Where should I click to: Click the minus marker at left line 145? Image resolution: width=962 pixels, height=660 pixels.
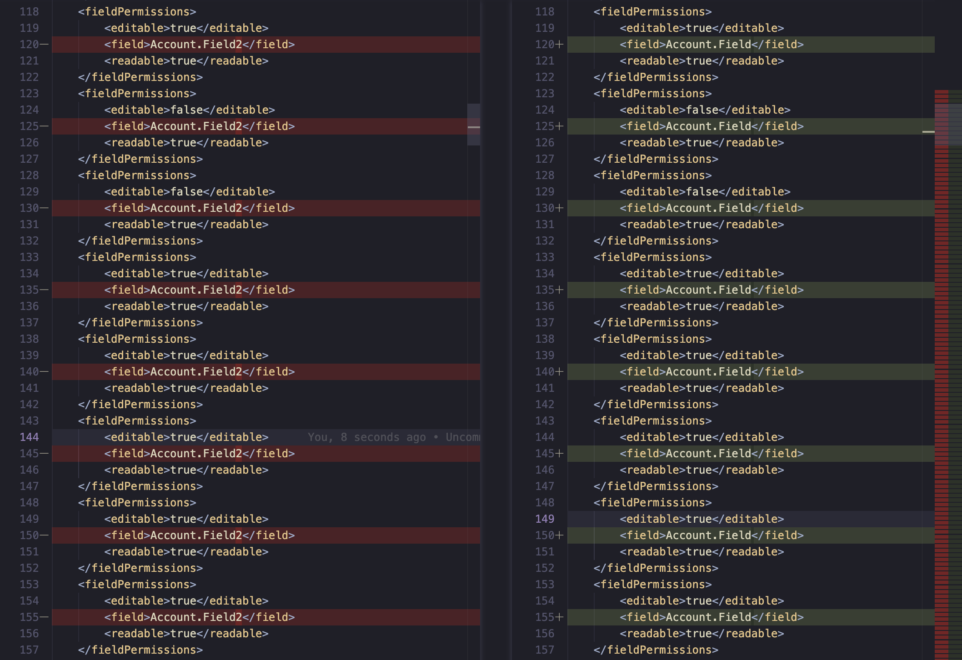click(44, 454)
